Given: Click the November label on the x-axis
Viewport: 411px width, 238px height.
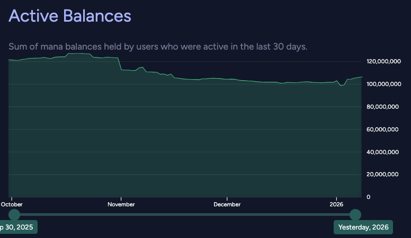Looking at the screenshot, I should 121,204.
